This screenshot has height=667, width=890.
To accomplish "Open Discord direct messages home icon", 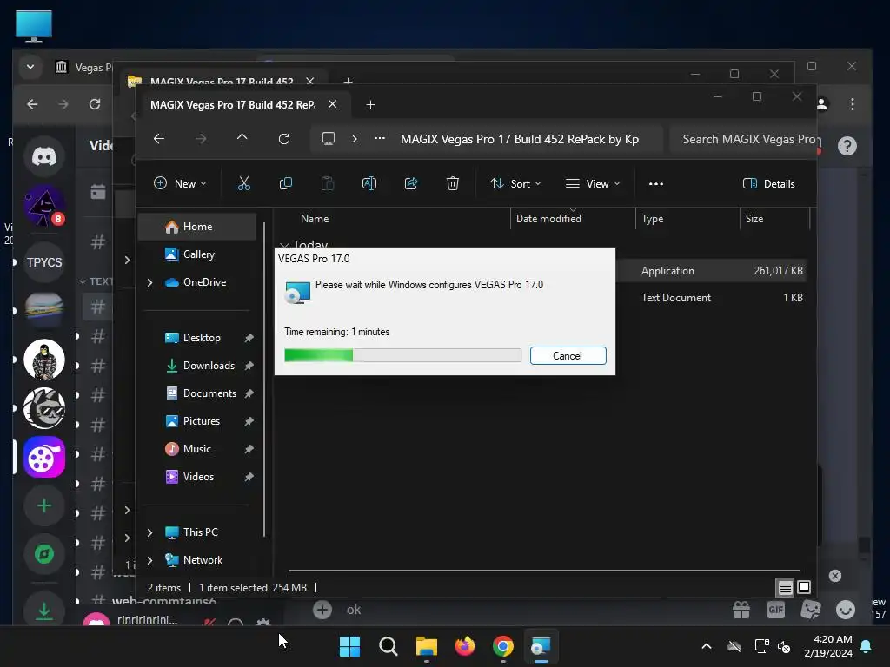I will pyautogui.click(x=44, y=155).
